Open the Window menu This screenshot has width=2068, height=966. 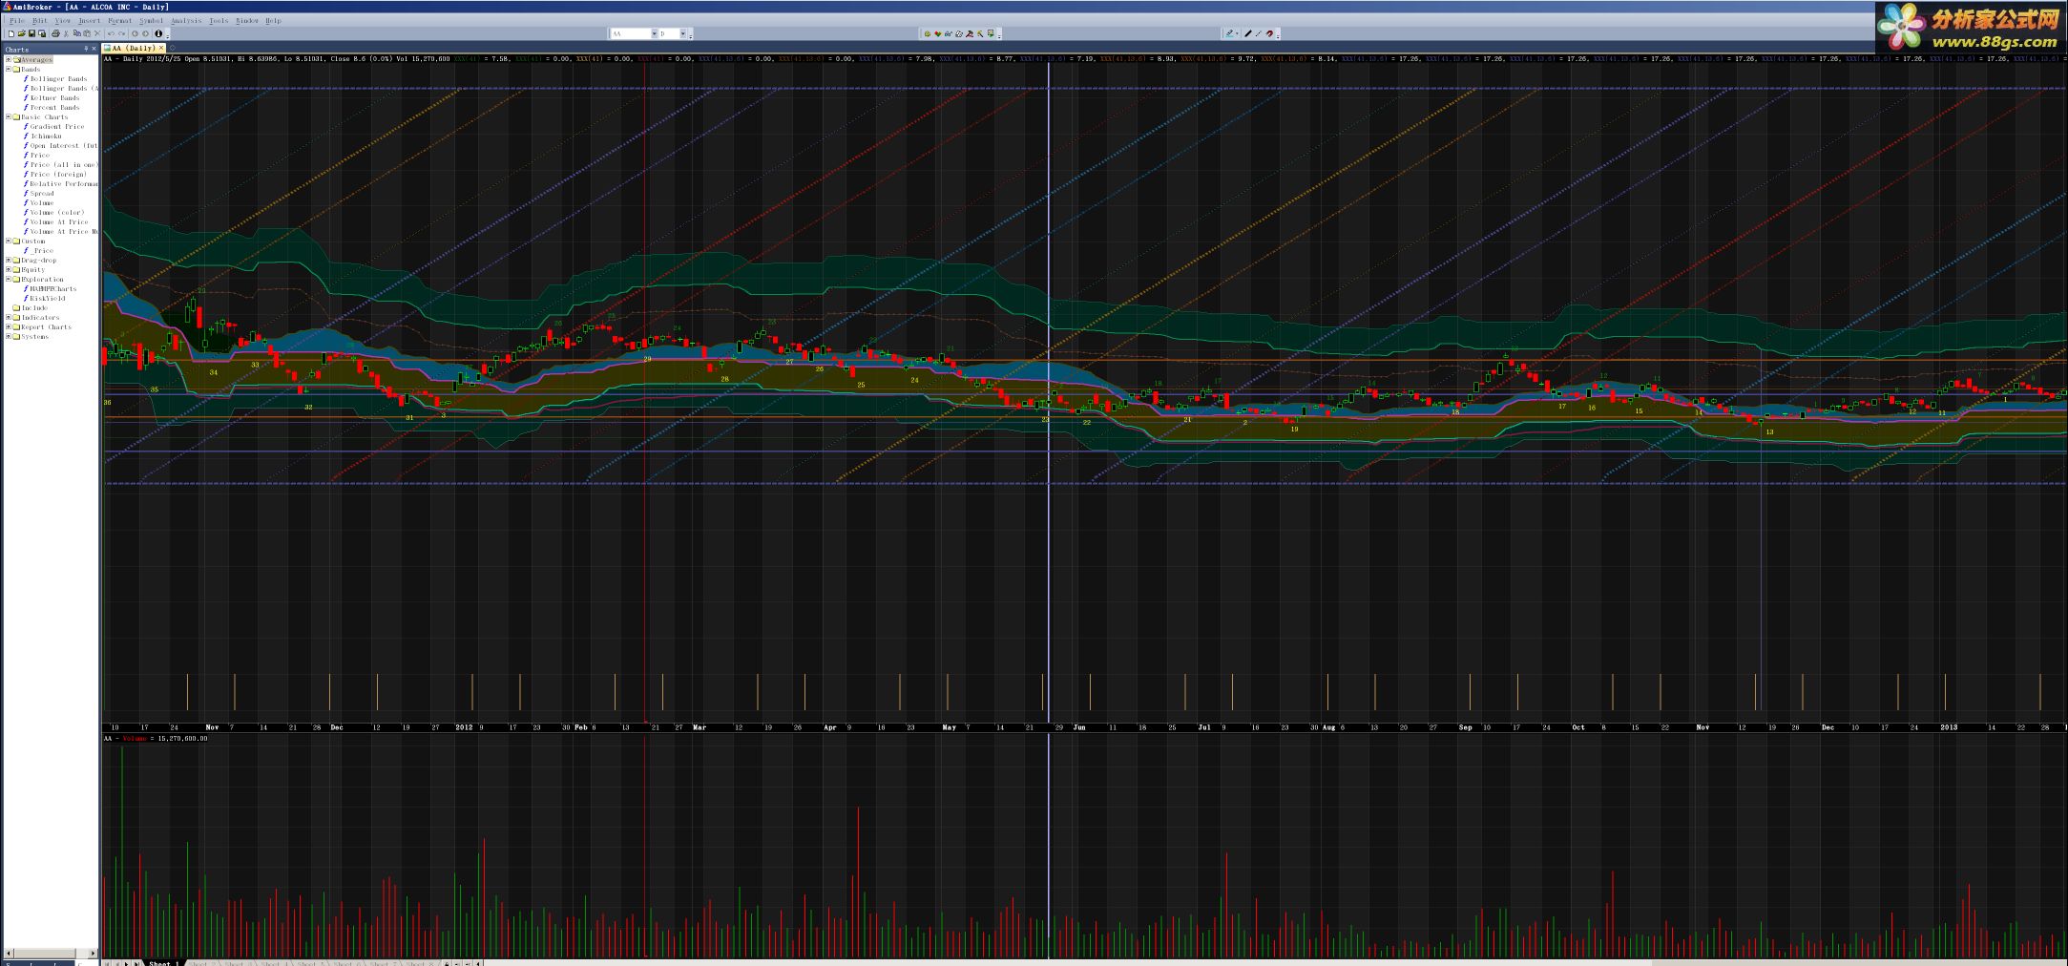point(247,20)
